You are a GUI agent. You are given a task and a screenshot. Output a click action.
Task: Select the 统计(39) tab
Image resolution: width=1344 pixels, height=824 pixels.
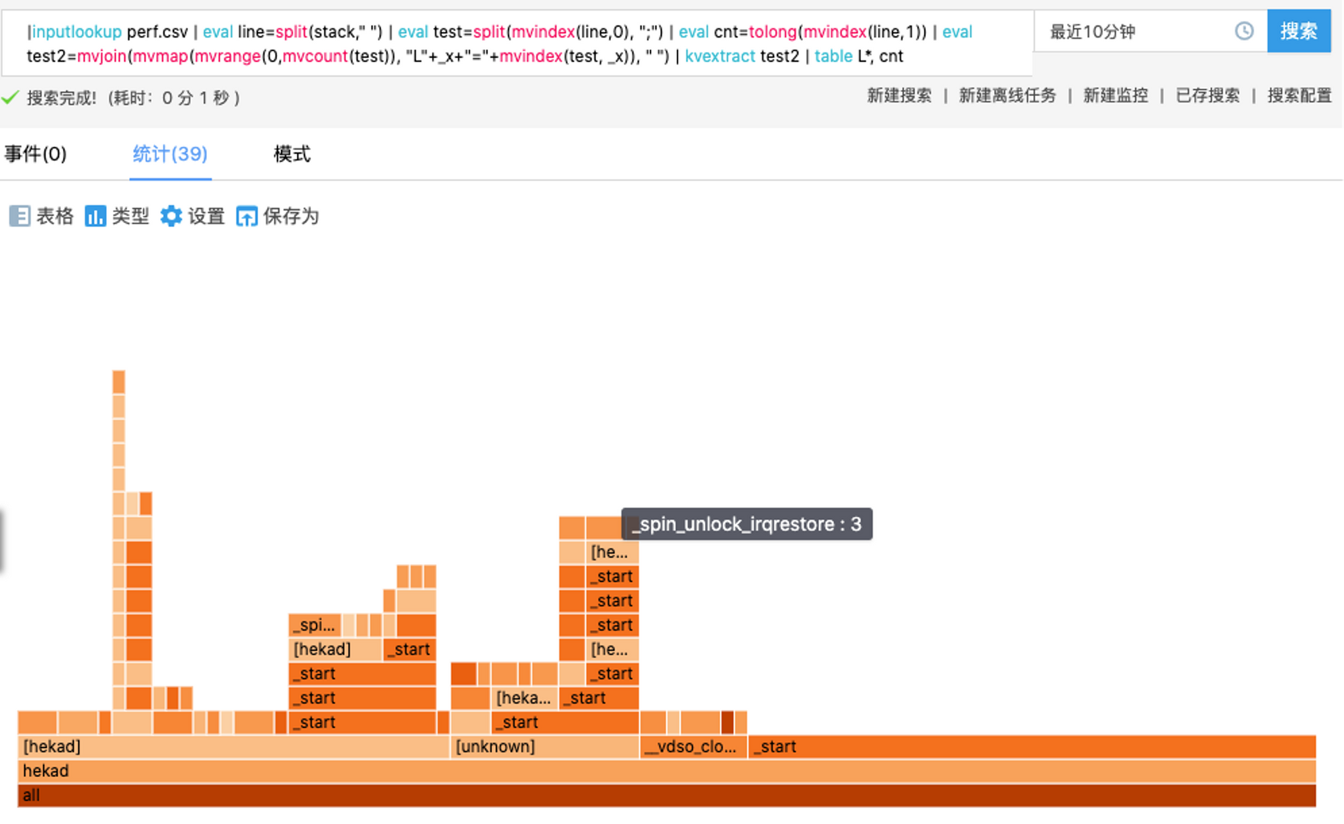coord(170,154)
